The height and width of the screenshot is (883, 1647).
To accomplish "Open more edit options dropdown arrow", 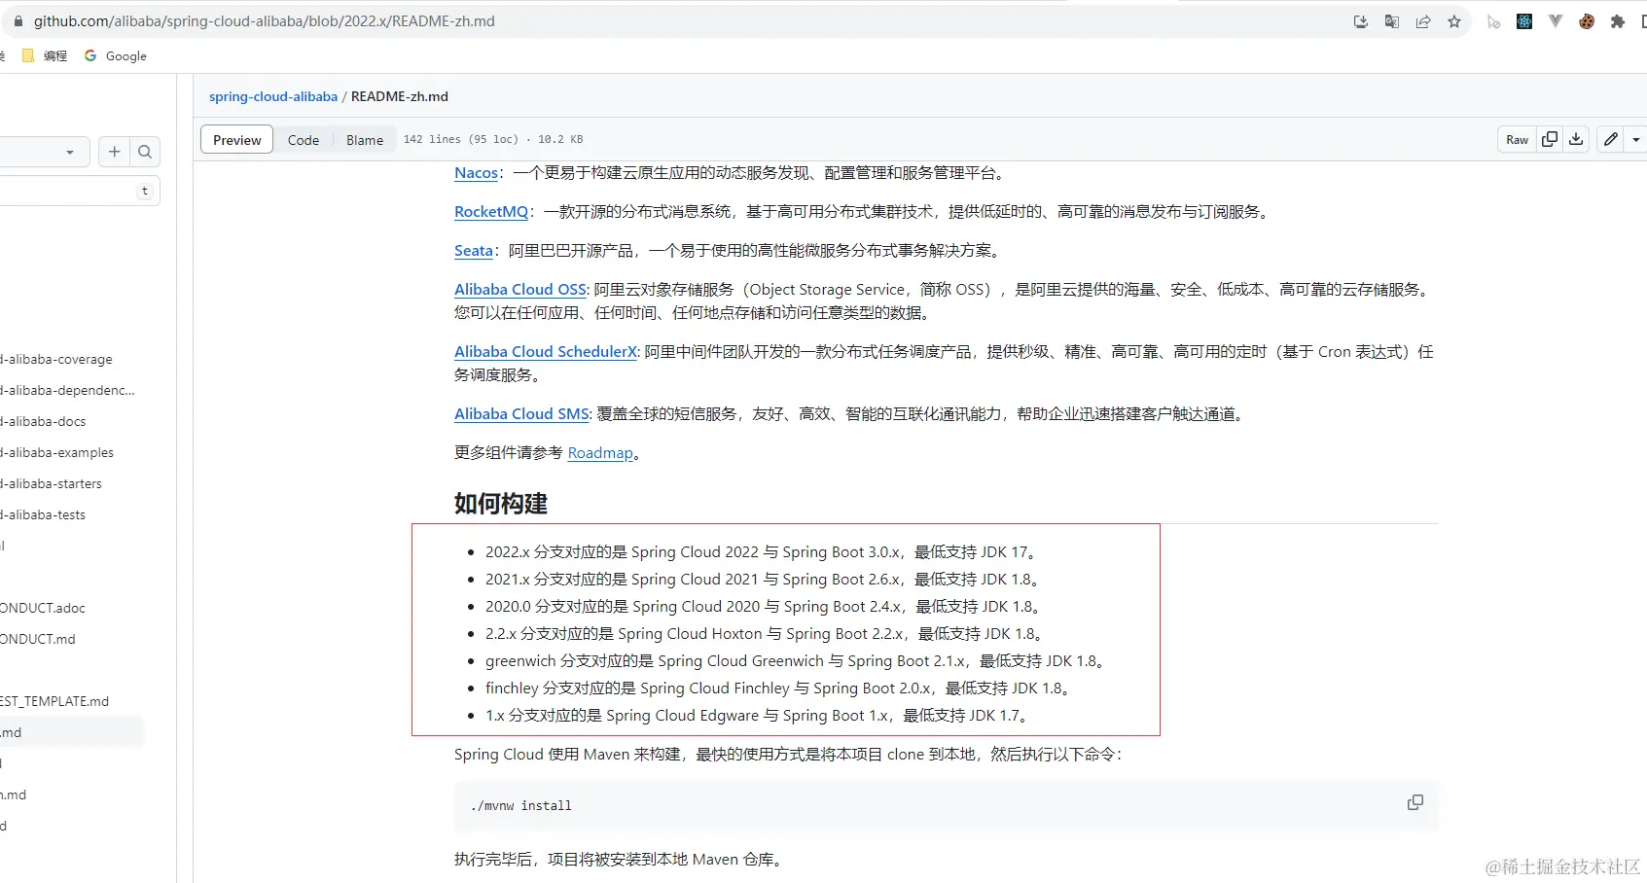I will pyautogui.click(x=1635, y=140).
